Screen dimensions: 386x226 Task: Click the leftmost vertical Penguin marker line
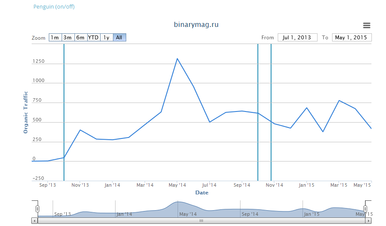pos(64,111)
